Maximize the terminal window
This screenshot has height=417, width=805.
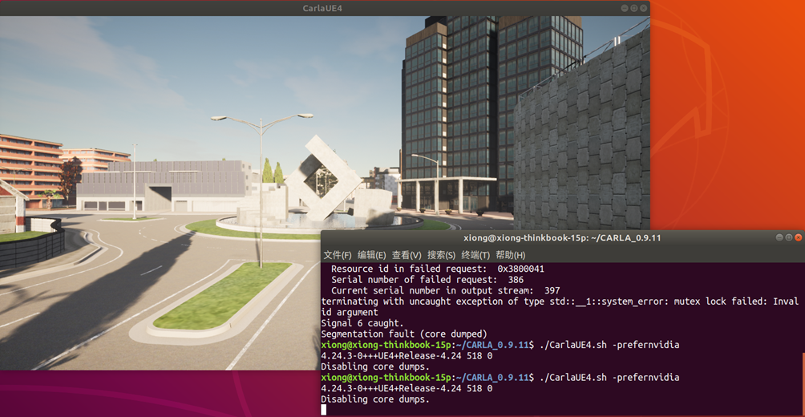(x=789, y=237)
